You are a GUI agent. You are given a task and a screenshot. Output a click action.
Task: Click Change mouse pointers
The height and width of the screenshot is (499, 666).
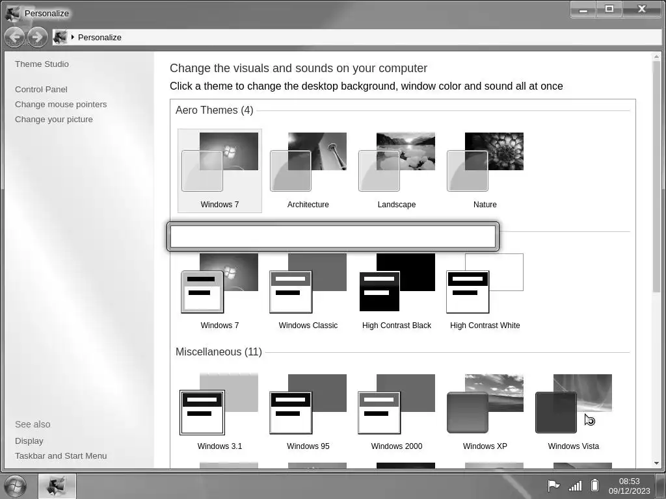coord(60,105)
